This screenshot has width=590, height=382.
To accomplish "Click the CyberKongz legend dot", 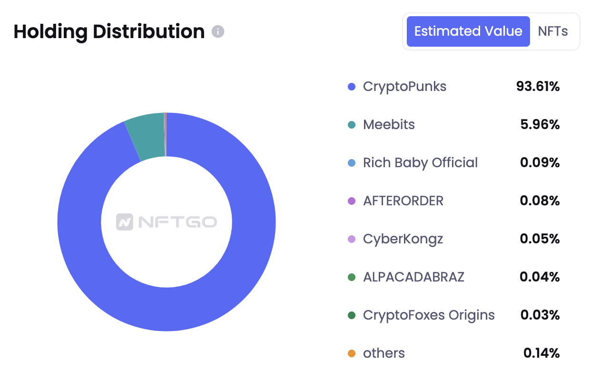I will pyautogui.click(x=352, y=239).
